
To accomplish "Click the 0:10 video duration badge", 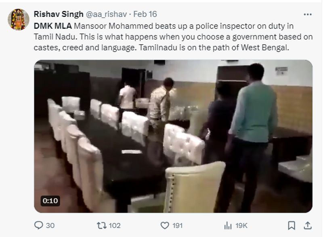I will pyautogui.click(x=50, y=201).
